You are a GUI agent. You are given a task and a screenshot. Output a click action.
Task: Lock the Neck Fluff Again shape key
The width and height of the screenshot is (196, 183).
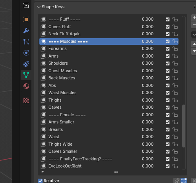coord(175,34)
